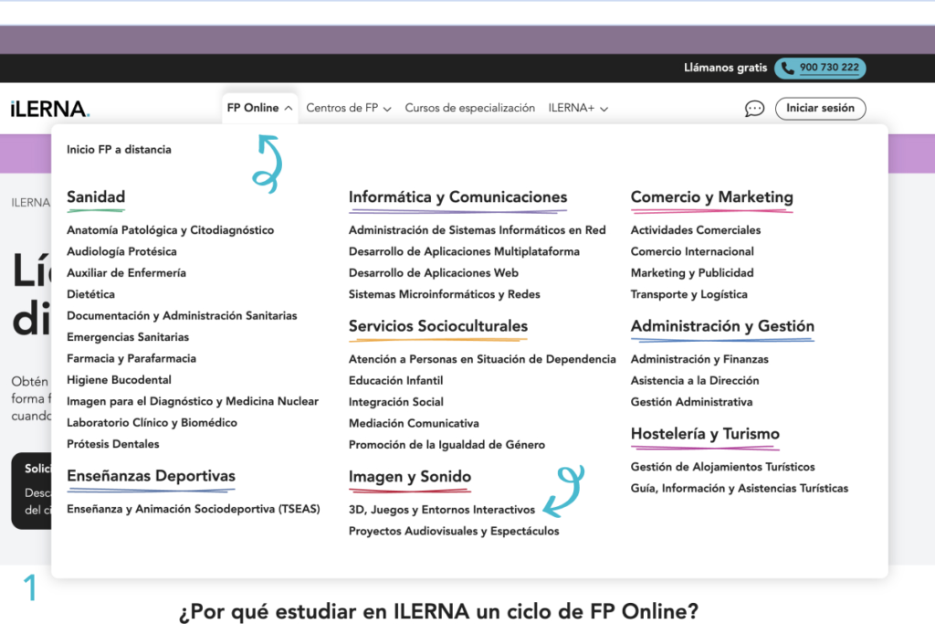935x624 pixels.
Task: Open Inicio FP a distancia
Action: [x=119, y=149]
